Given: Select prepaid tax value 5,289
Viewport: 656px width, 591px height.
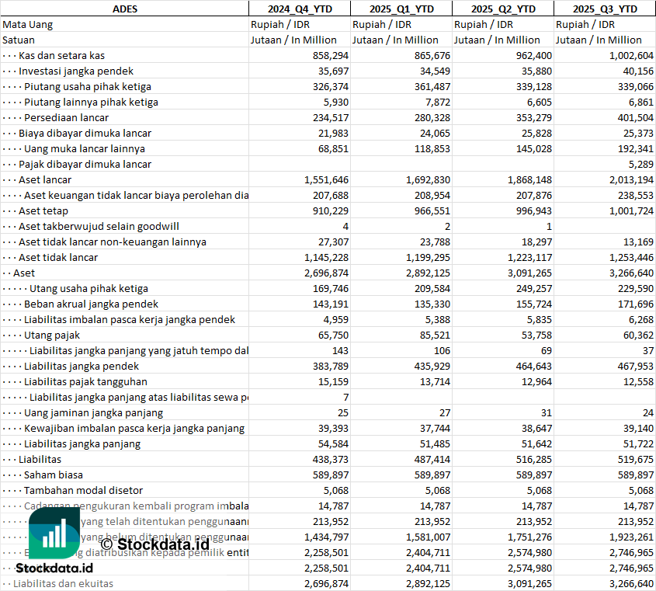Looking at the screenshot, I should coord(641,164).
